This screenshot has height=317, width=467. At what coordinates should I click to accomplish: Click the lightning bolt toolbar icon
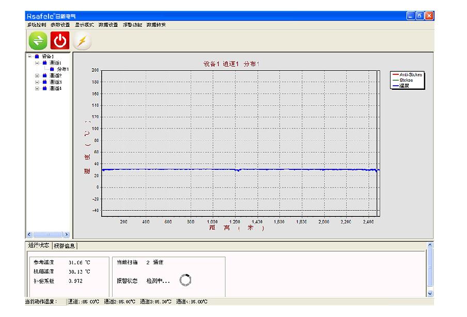point(82,41)
